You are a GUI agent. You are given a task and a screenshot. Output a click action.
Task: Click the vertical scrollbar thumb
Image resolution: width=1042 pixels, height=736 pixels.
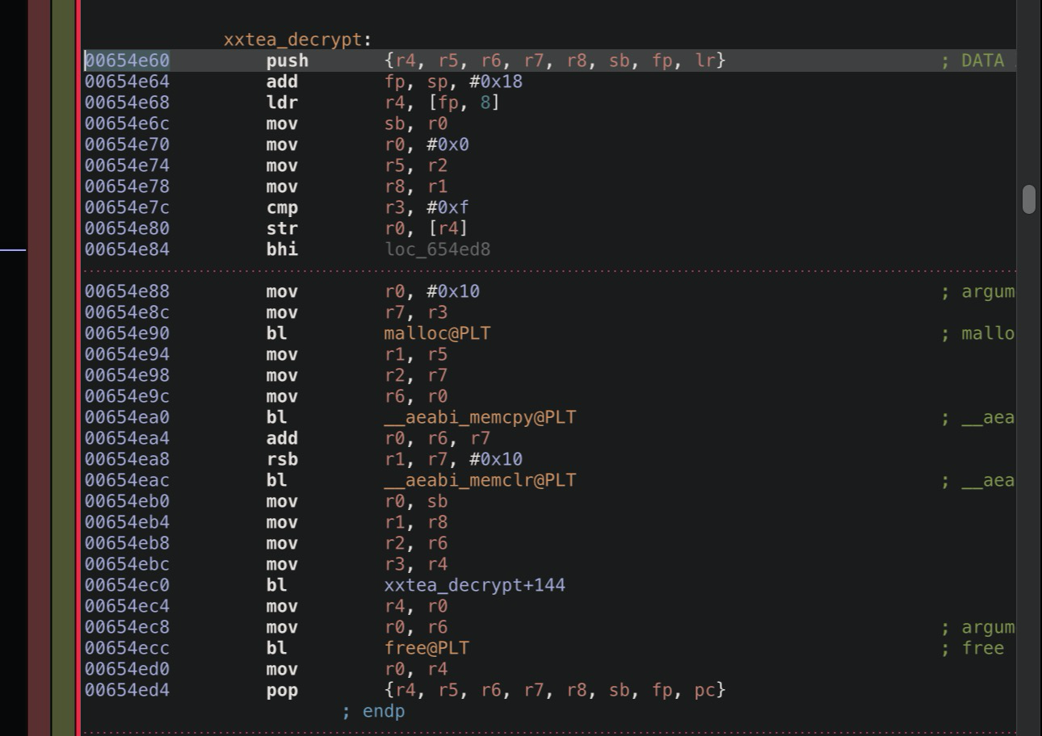coord(1028,199)
